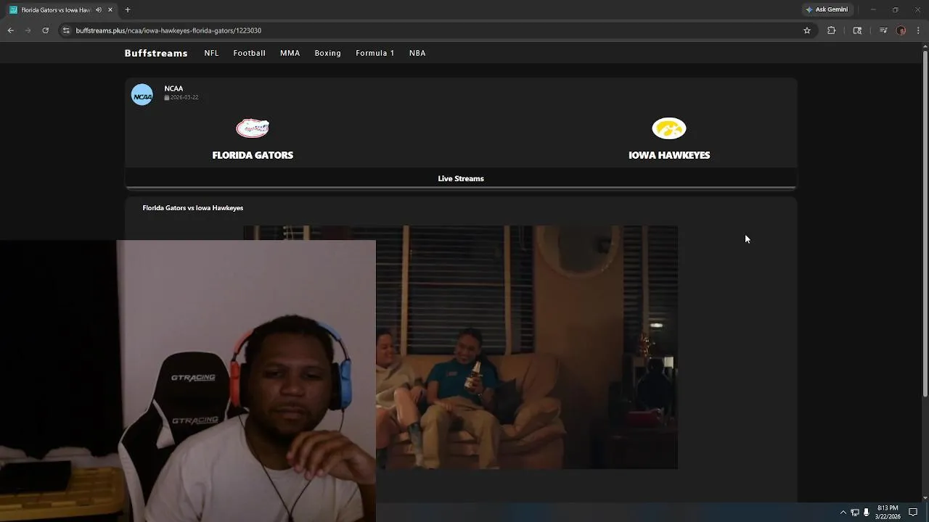This screenshot has height=522, width=929.
Task: Click the NCAA league name text
Action: (x=173, y=88)
